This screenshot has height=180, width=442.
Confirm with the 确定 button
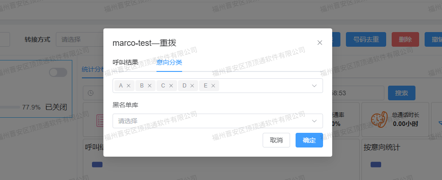(x=309, y=140)
